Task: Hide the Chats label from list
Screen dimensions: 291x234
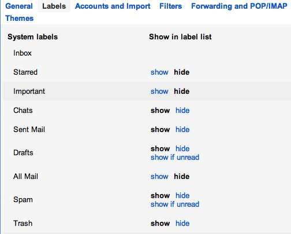Action: coord(182,111)
